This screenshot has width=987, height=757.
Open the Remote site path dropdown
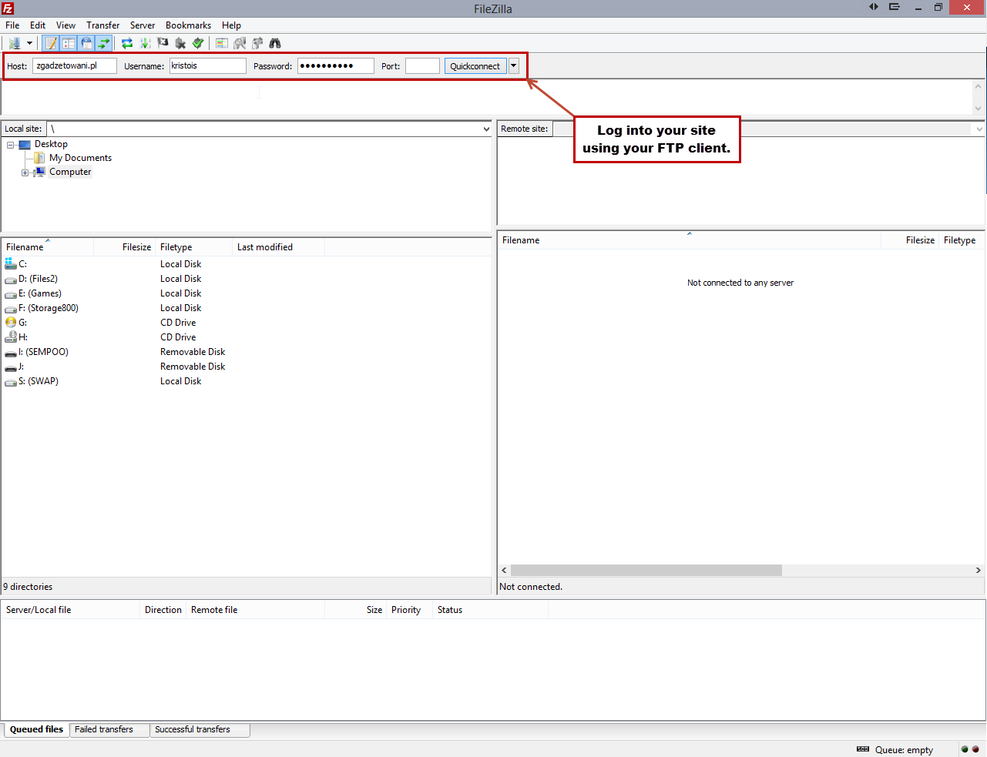[979, 129]
